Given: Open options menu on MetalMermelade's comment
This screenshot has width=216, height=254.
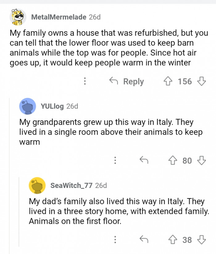Looking at the screenshot, I should pyautogui.click(x=85, y=81).
